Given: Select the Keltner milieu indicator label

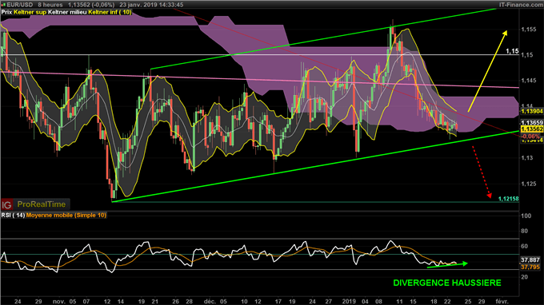Looking at the screenshot, I should pyautogui.click(x=67, y=12).
